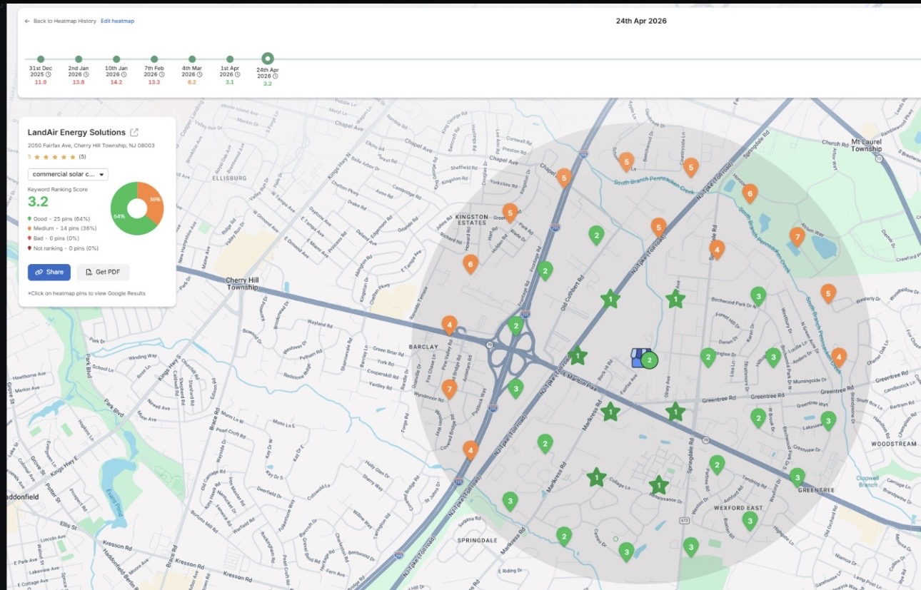Click orange pin 4 above the Barclay label
The width and height of the screenshot is (921, 590).
tap(449, 325)
